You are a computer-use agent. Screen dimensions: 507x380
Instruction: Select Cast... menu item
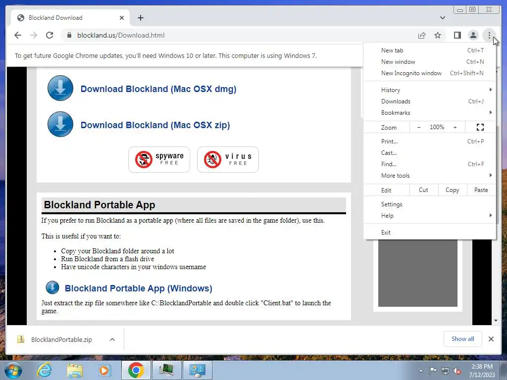pos(430,153)
